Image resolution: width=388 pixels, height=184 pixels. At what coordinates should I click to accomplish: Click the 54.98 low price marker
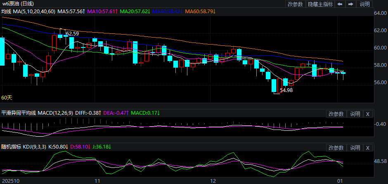coord(286,90)
